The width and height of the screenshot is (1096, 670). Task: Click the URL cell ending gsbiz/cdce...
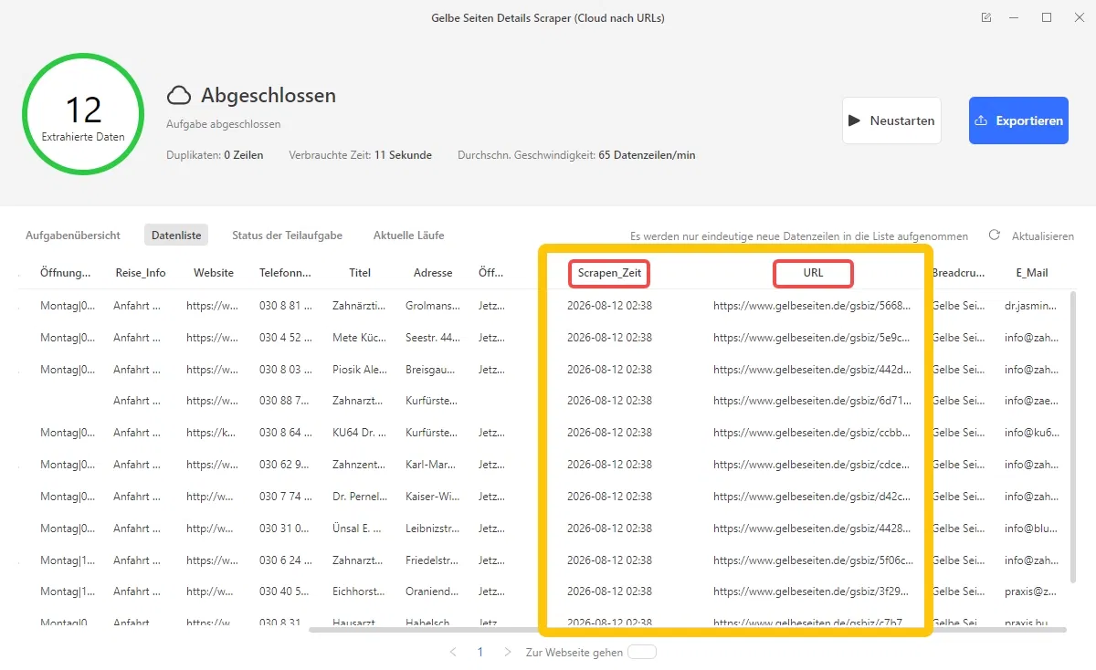point(812,465)
